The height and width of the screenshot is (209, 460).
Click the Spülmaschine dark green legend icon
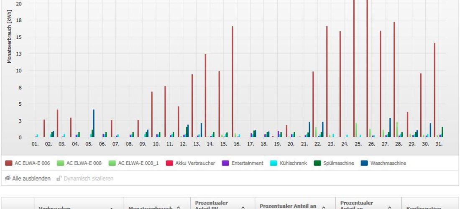317,163
